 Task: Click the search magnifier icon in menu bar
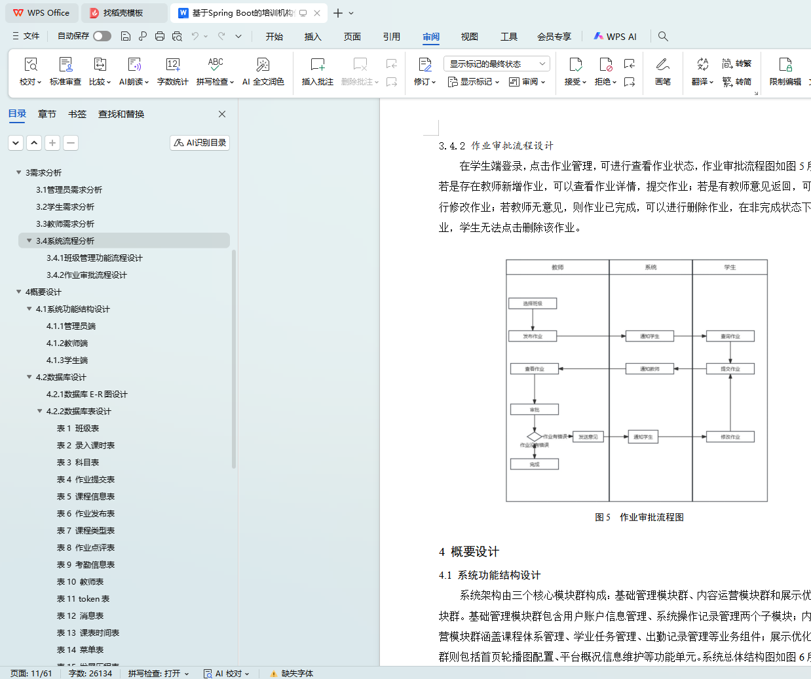663,36
